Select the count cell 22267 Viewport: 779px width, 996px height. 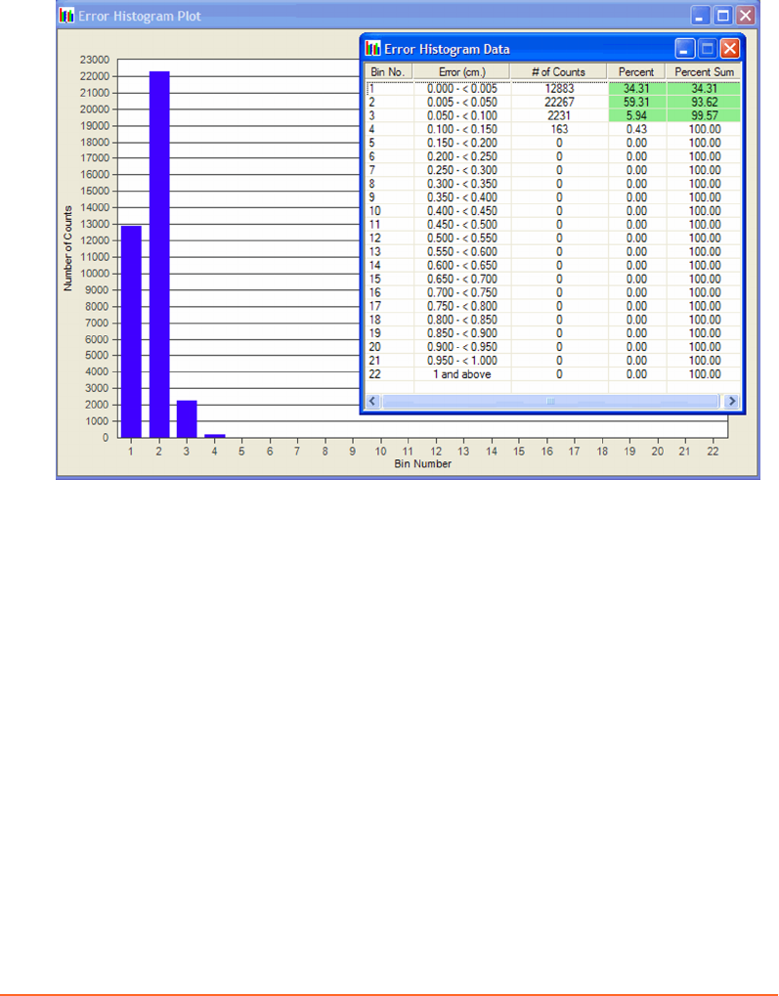pyautogui.click(x=559, y=103)
